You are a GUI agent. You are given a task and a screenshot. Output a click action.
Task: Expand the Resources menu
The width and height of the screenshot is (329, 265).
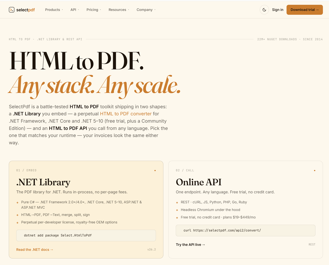(x=119, y=10)
